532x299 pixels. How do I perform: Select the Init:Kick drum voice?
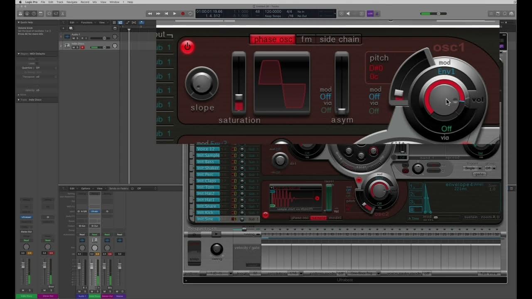pyautogui.click(x=208, y=213)
